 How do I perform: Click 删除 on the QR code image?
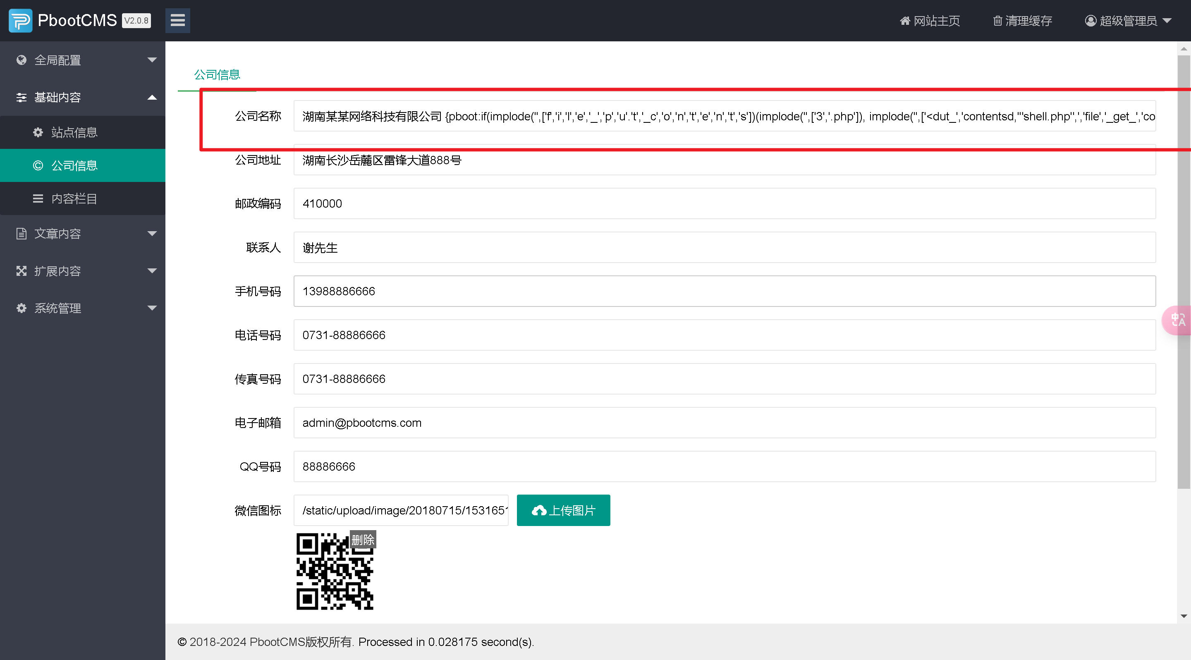(x=363, y=539)
